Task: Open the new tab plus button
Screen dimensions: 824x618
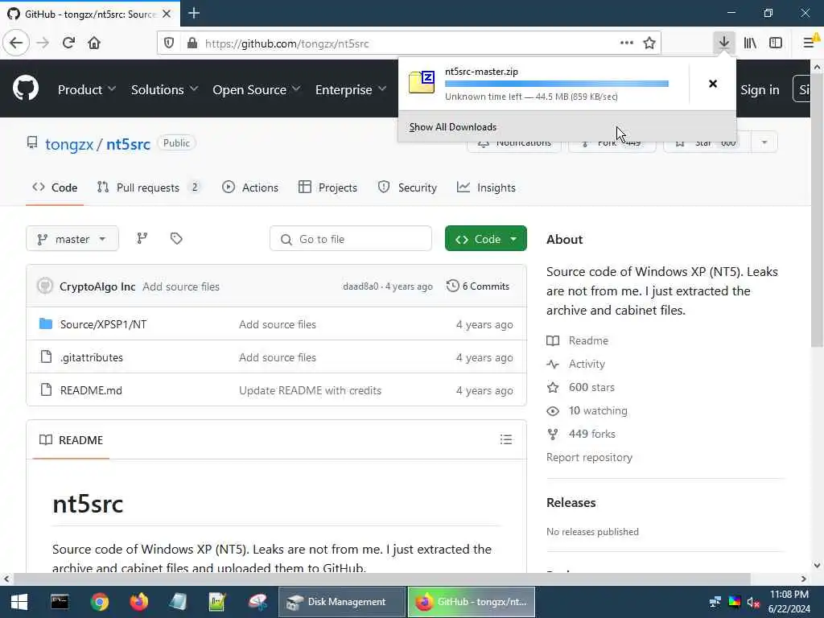Action: pos(193,13)
